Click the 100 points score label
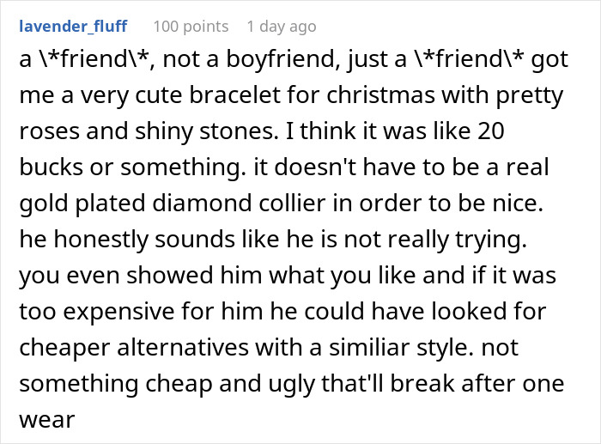The height and width of the screenshot is (444, 601). click(x=191, y=27)
